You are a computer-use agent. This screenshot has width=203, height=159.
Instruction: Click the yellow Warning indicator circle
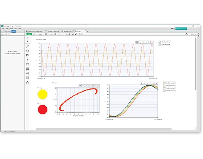(x=43, y=94)
